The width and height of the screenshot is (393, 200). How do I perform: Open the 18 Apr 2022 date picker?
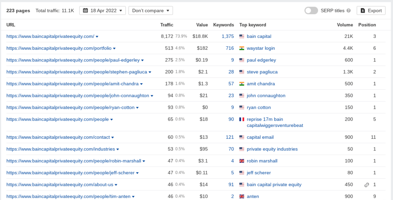click(x=102, y=10)
